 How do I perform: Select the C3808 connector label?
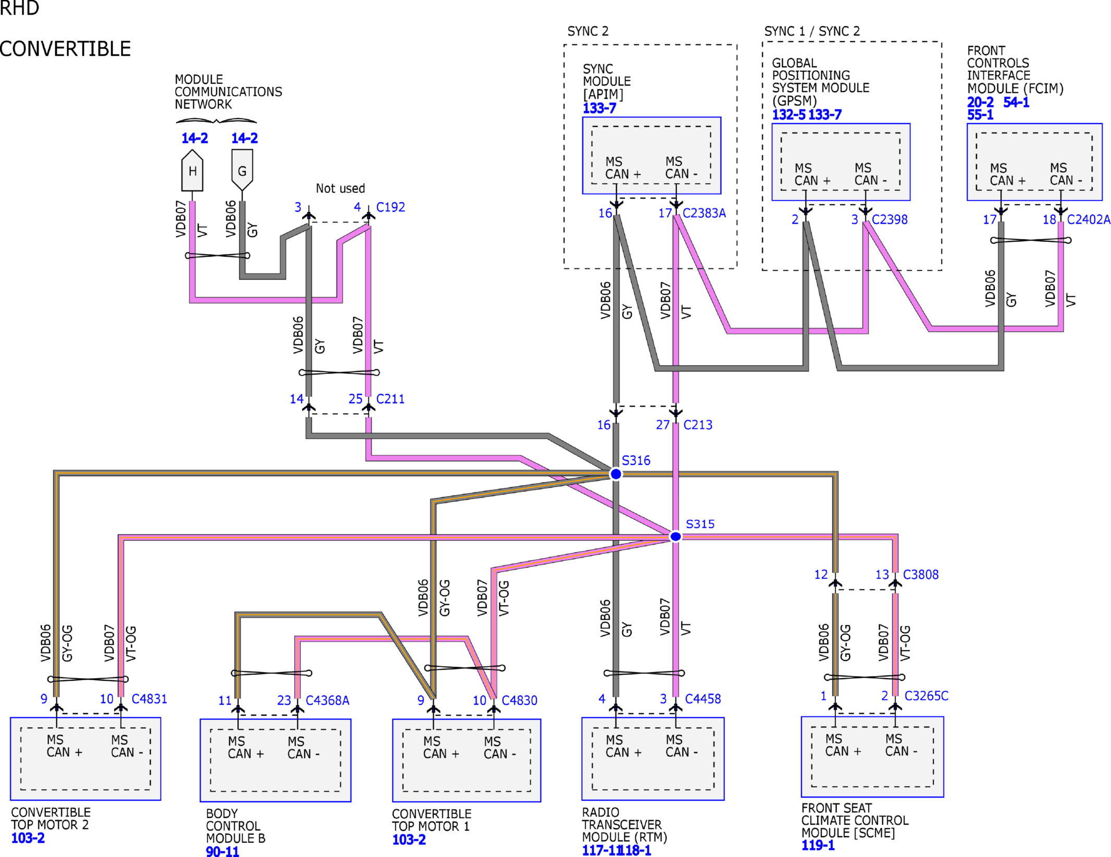coord(920,574)
